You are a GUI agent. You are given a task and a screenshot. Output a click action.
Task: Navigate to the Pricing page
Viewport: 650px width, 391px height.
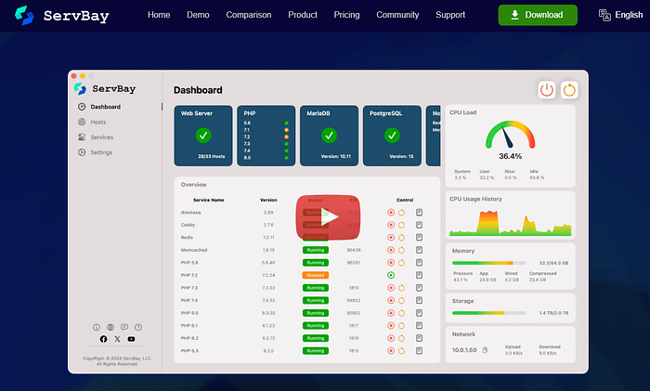(346, 15)
